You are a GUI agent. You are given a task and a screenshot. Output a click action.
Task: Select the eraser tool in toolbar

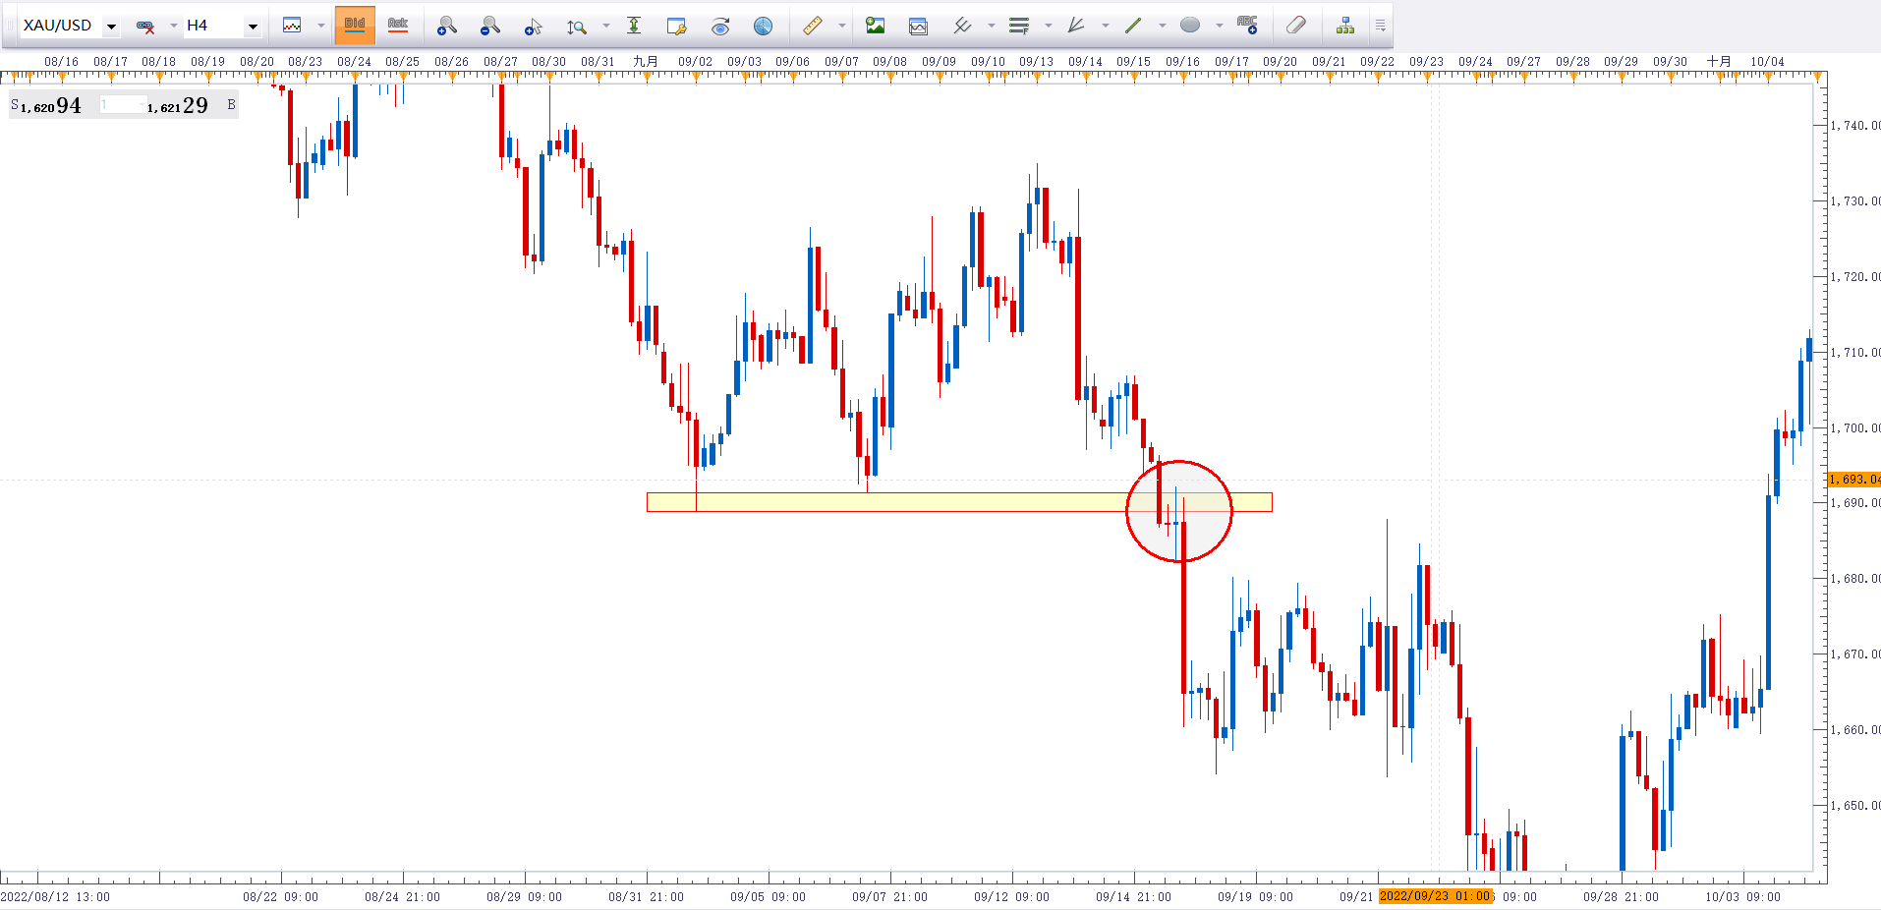1295,26
